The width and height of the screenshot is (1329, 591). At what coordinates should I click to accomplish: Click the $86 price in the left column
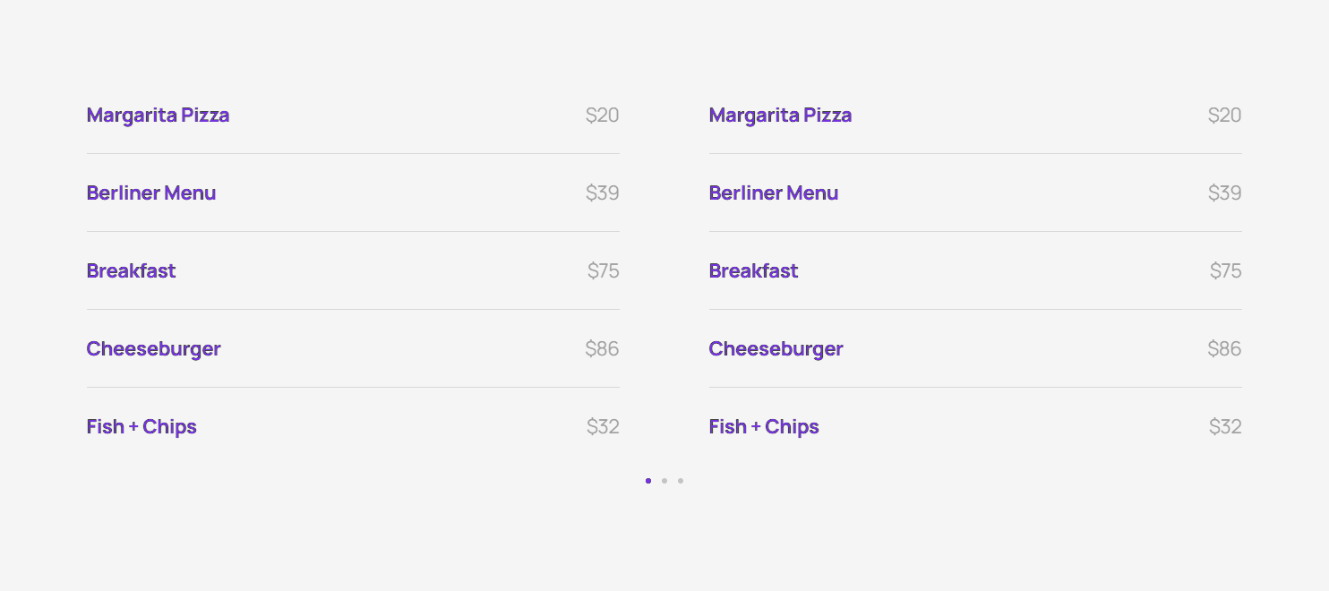coord(602,349)
